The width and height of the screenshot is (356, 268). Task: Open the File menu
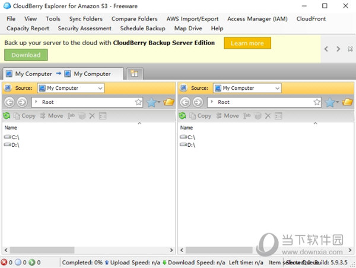(11, 19)
